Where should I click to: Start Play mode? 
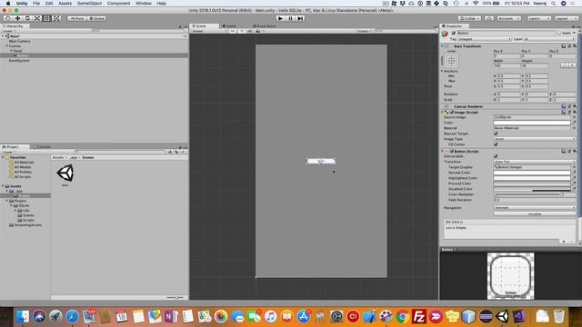[x=281, y=18]
